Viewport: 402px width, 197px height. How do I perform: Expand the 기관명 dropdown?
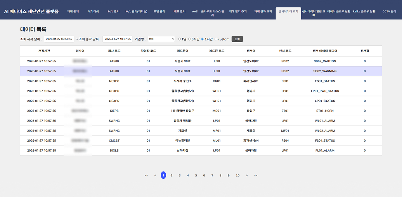[x=161, y=39]
